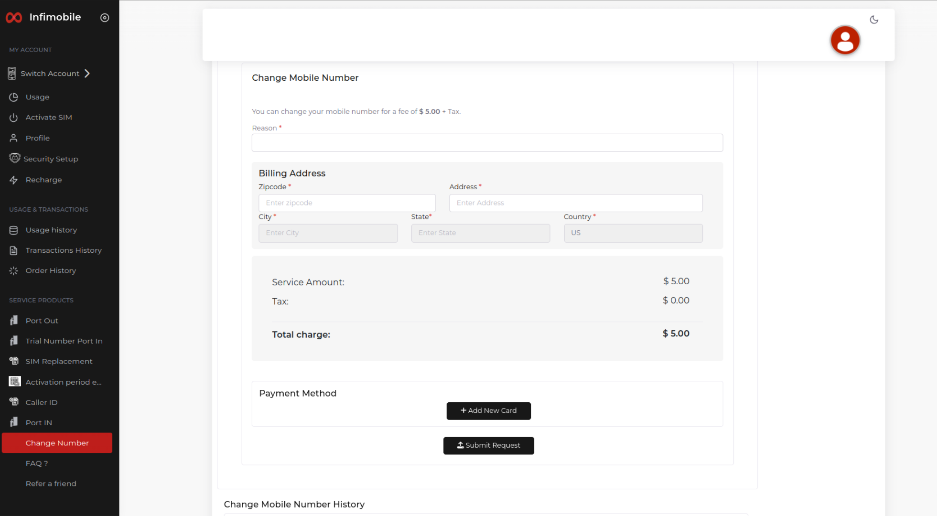Toggle dark mode moon icon
Viewport: 937px width, 516px height.
point(874,20)
